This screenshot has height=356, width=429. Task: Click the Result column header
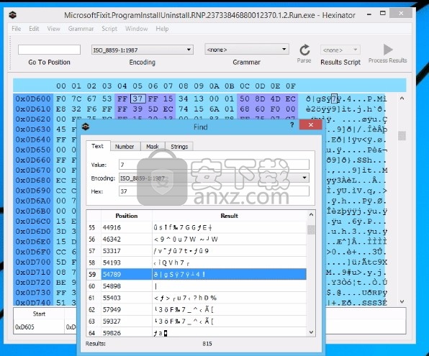(x=230, y=216)
